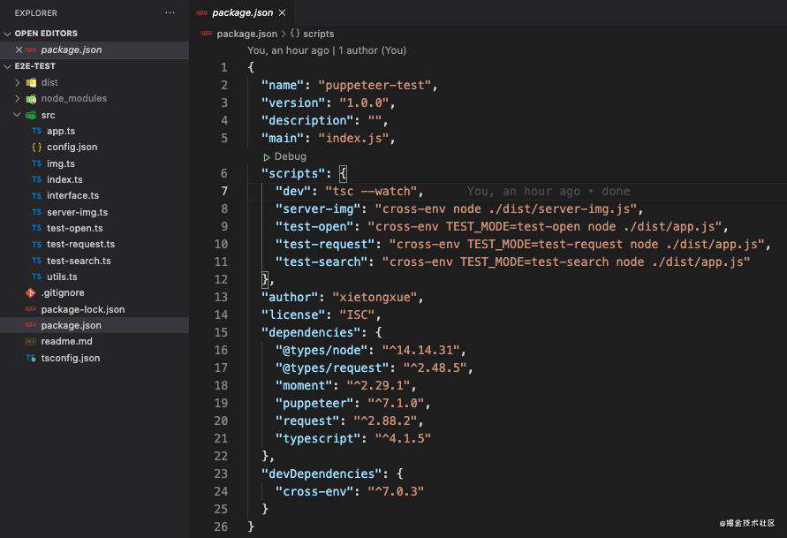Select package.json in the file tree
The width and height of the screenshot is (787, 538).
(x=72, y=325)
